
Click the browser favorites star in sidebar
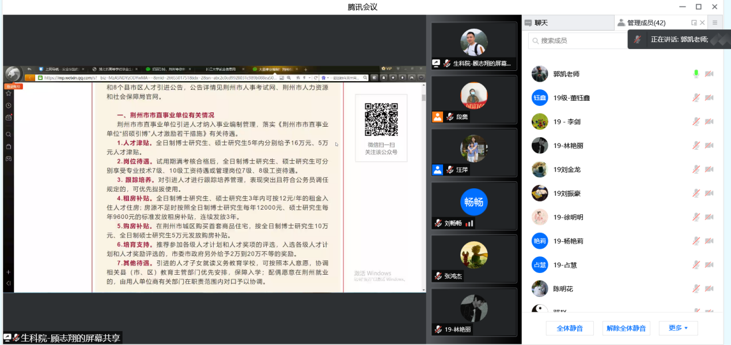click(x=9, y=93)
